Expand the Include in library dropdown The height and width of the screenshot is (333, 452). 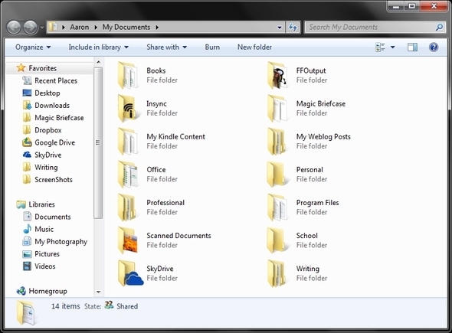click(98, 47)
